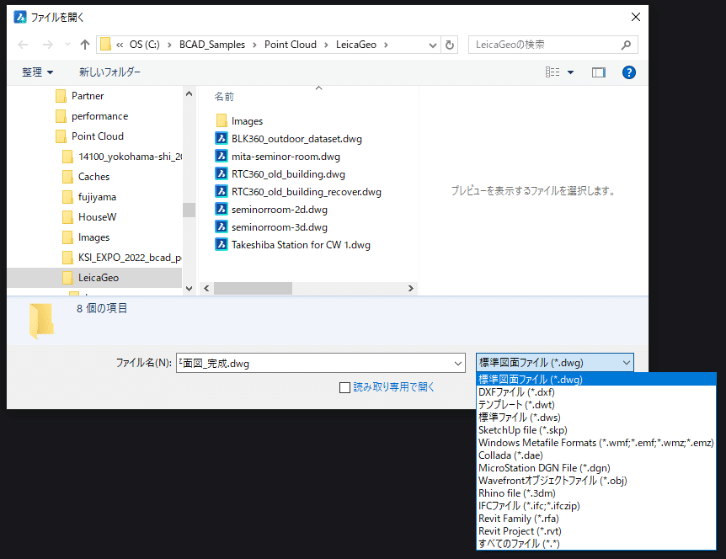Choose Collada (*.dae) option
Screen dimensions: 726x559
(596, 455)
